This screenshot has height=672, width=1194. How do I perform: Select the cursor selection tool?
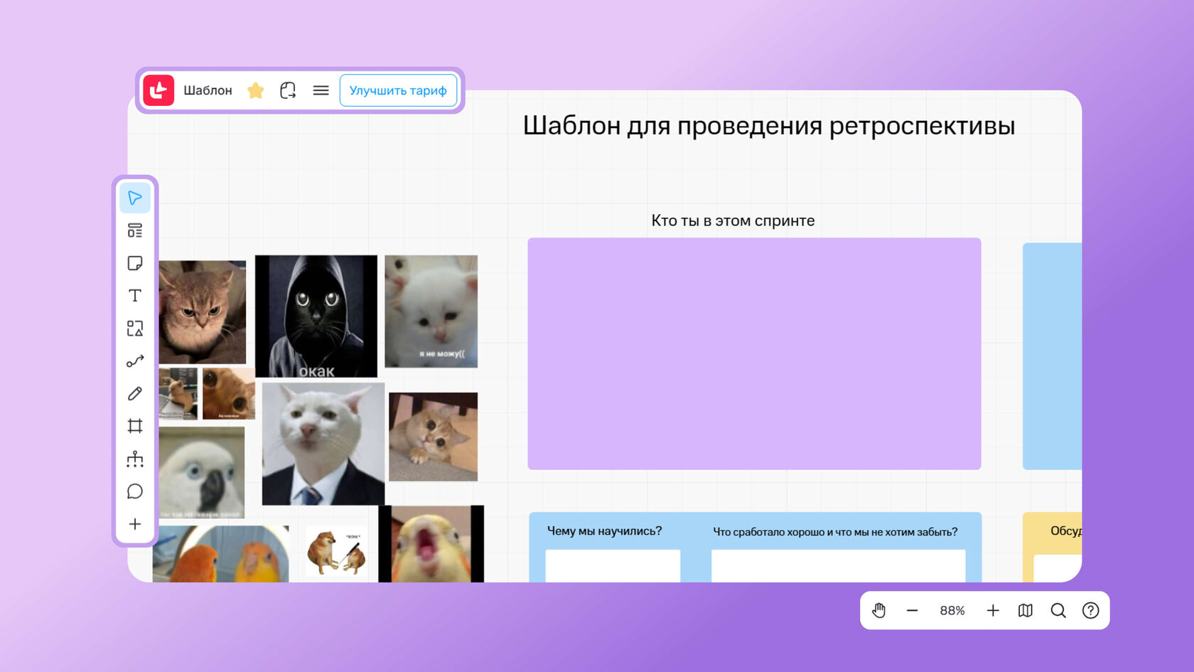point(134,198)
